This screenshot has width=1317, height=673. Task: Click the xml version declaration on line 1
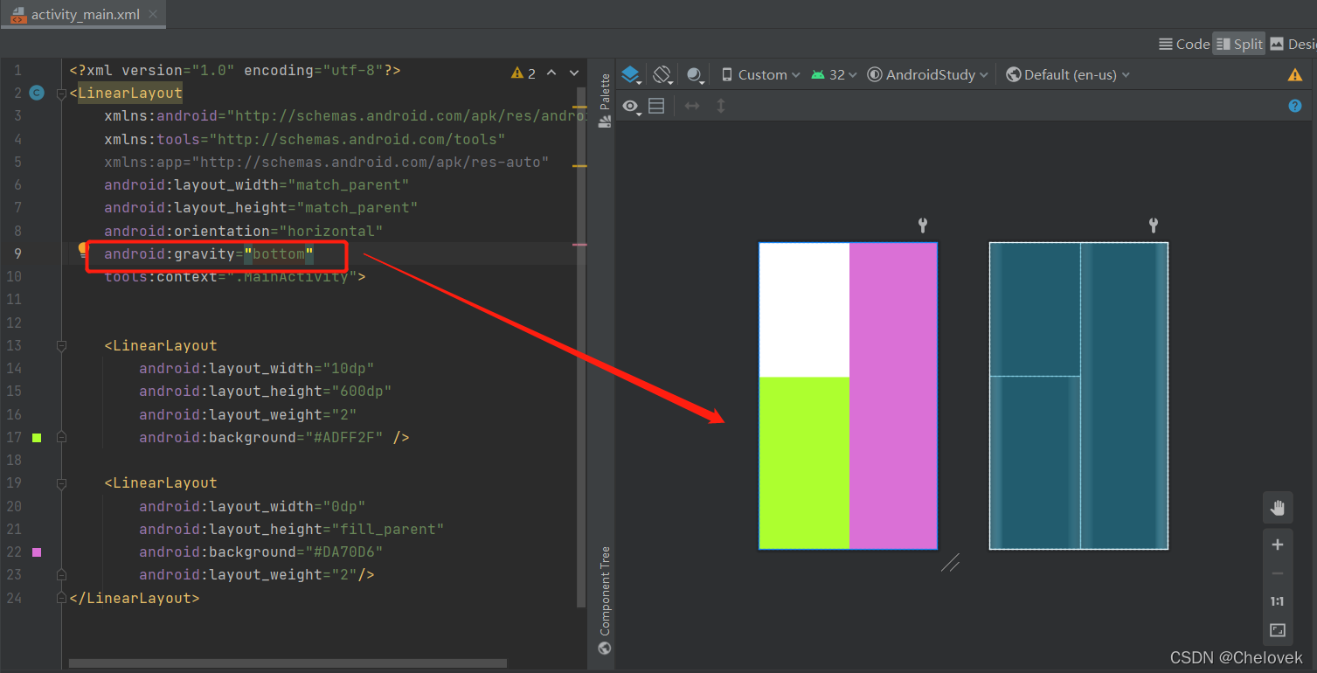coord(235,70)
